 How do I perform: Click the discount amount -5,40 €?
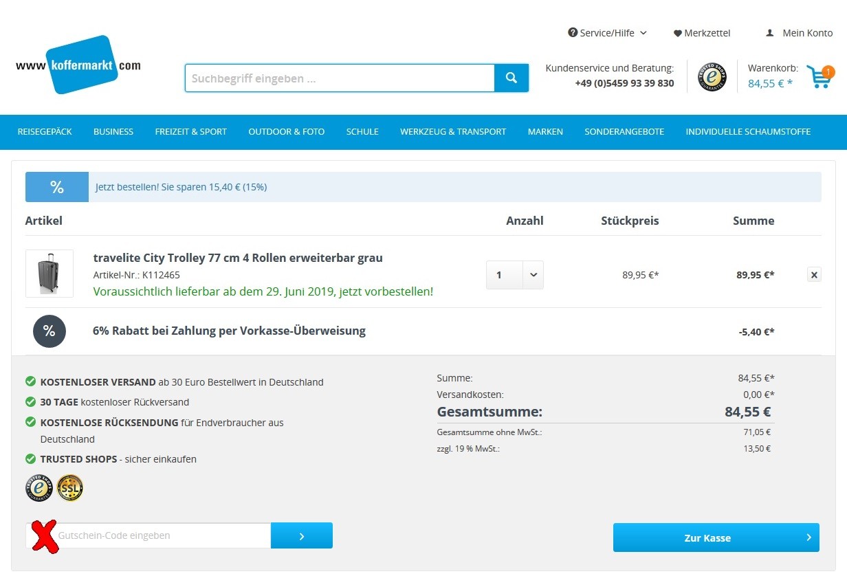(x=757, y=332)
